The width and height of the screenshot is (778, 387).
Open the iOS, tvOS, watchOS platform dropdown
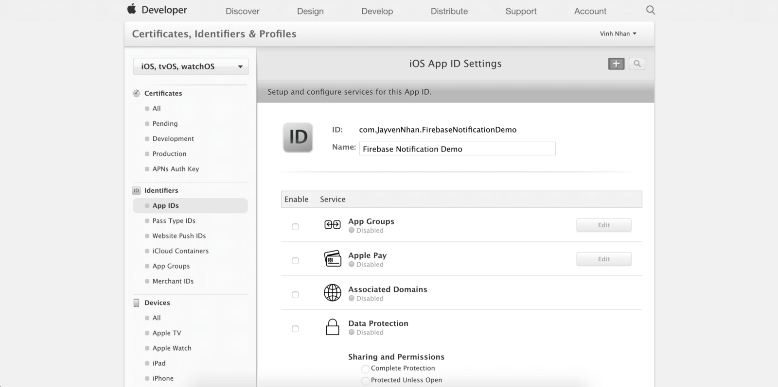pyautogui.click(x=191, y=67)
